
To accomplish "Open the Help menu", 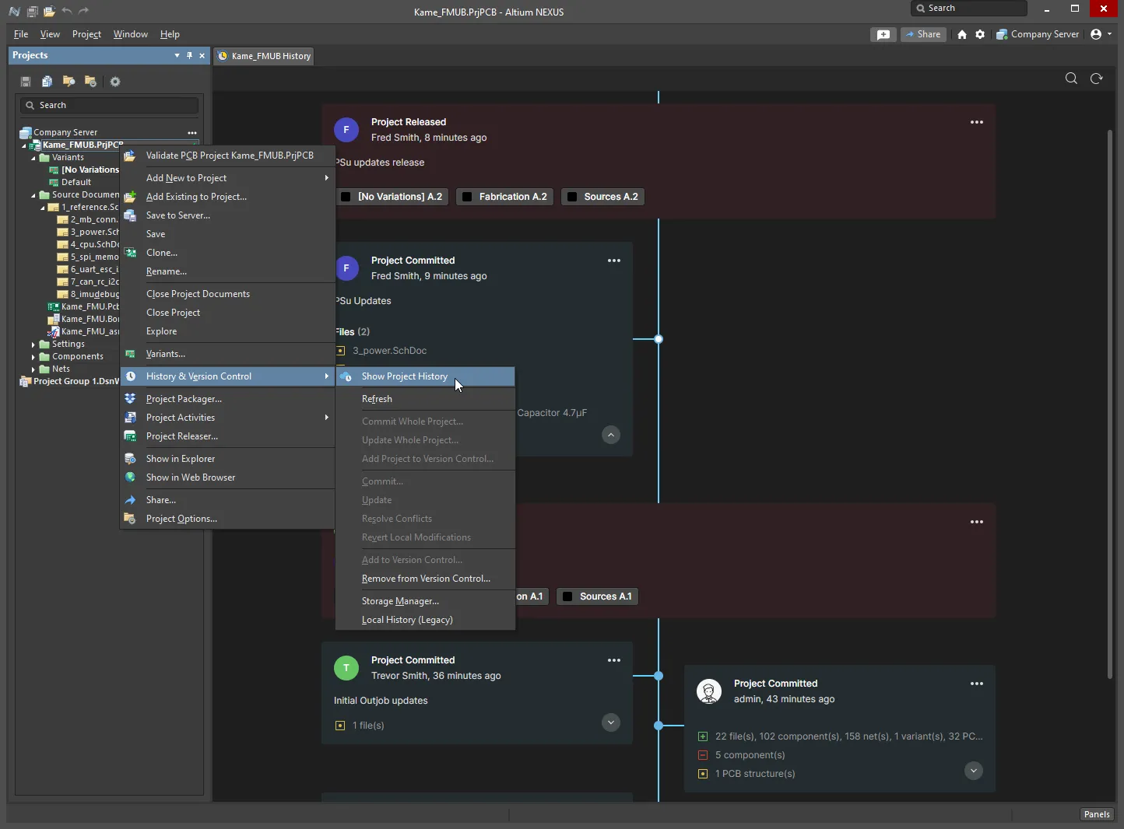I will [170, 34].
